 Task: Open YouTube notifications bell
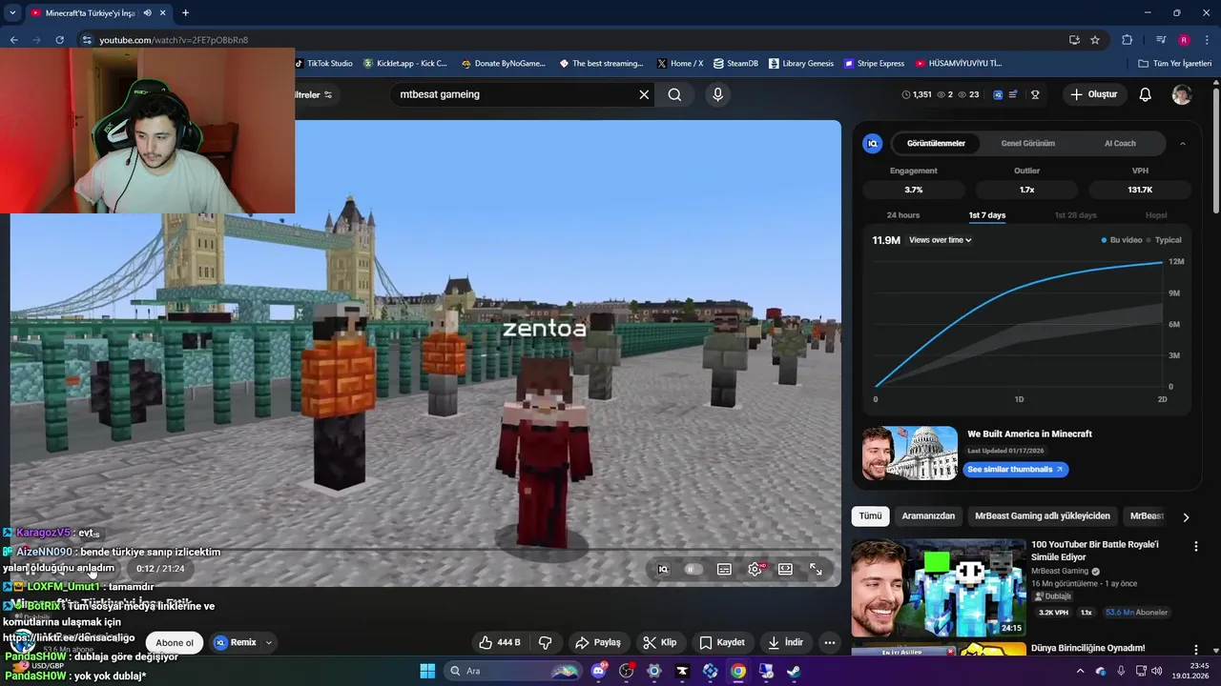click(x=1146, y=94)
